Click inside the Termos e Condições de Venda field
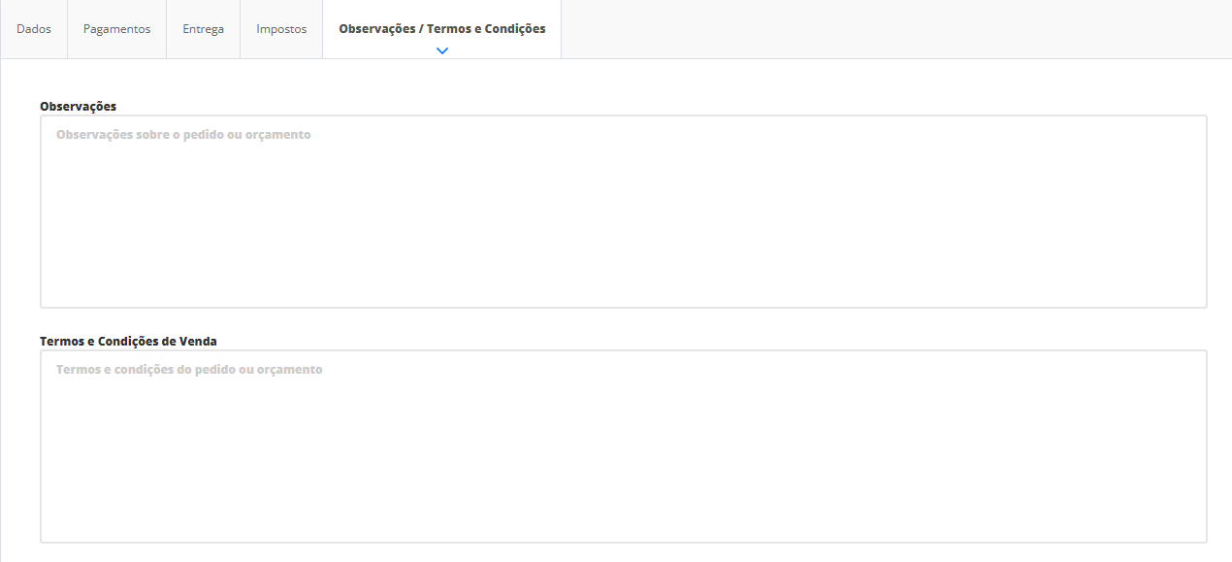 [623, 446]
